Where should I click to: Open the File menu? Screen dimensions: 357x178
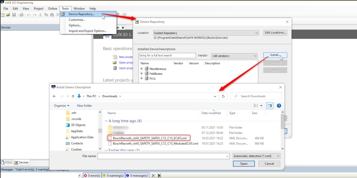point(6,9)
